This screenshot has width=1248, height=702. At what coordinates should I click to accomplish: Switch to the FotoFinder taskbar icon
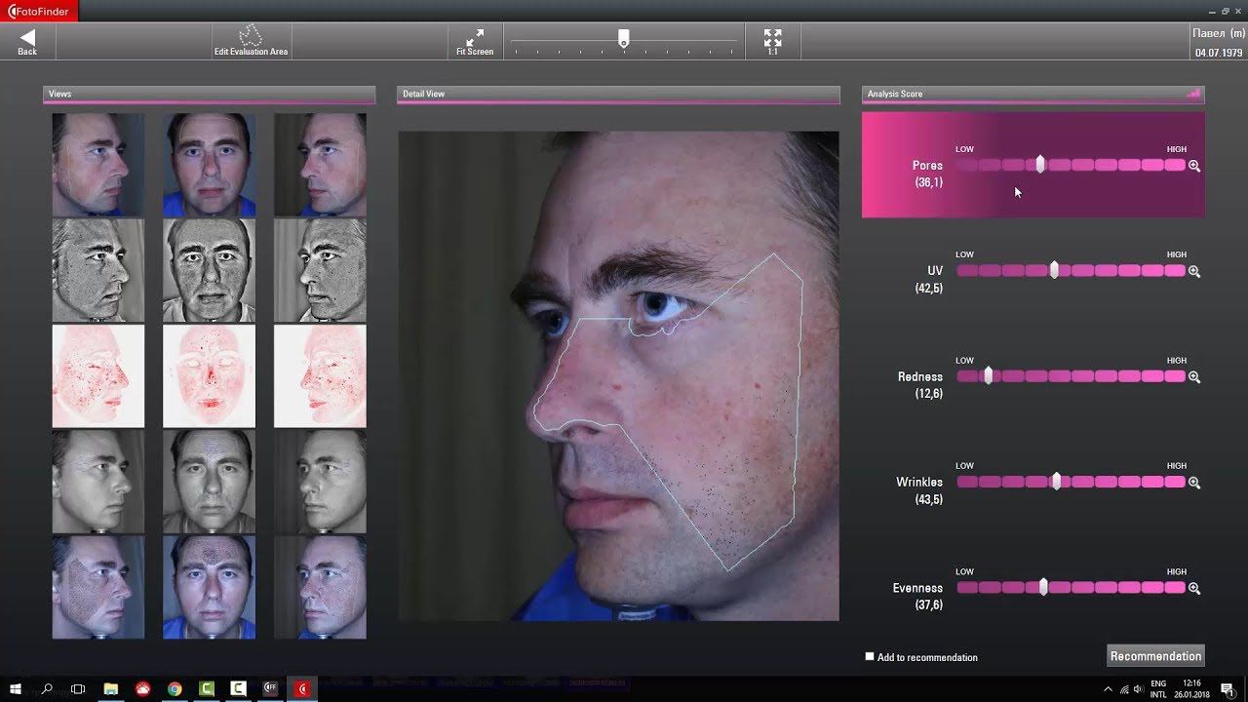303,689
